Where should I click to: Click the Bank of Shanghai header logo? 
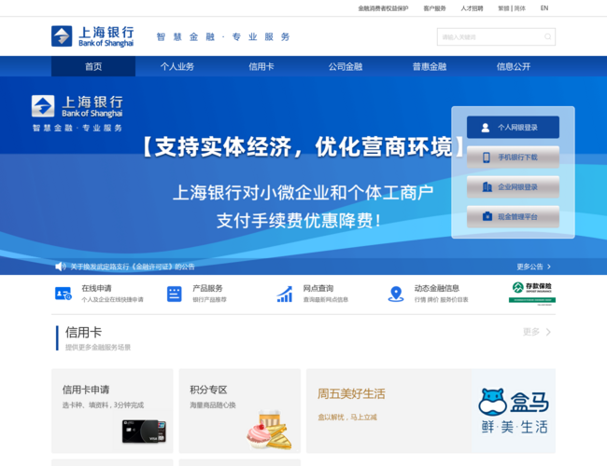[92, 36]
